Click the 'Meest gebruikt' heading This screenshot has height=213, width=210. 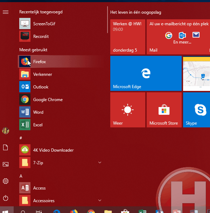pyautogui.click(x=33, y=50)
